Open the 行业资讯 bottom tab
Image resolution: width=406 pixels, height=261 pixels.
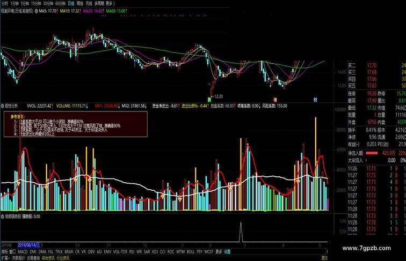[x=63, y=258]
